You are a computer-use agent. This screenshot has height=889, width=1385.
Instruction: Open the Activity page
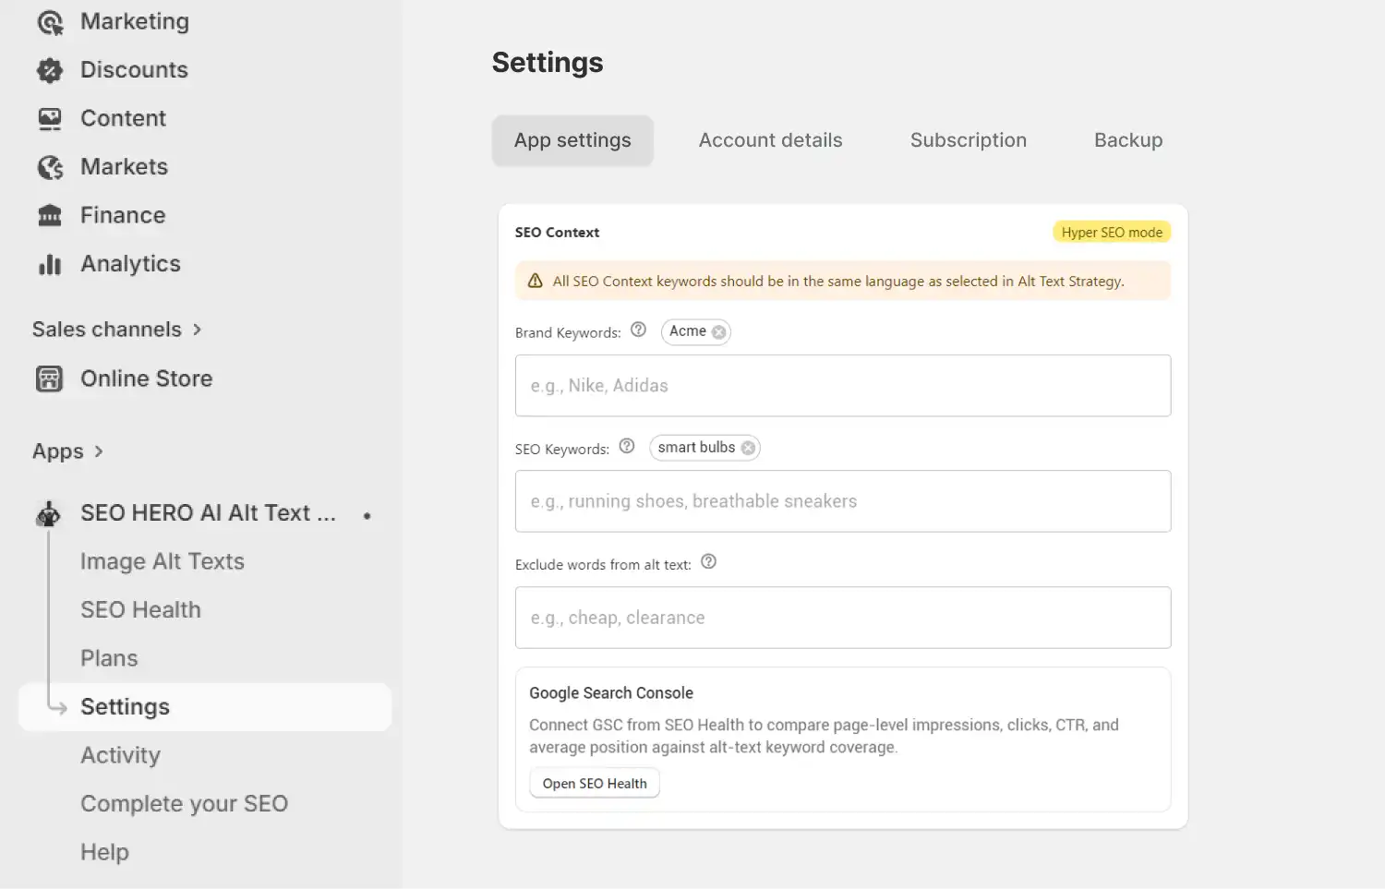pyautogui.click(x=120, y=755)
